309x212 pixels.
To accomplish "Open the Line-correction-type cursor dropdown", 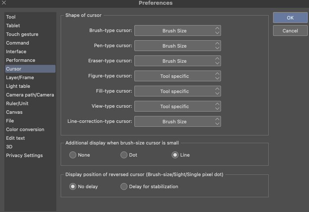I will [178, 122].
